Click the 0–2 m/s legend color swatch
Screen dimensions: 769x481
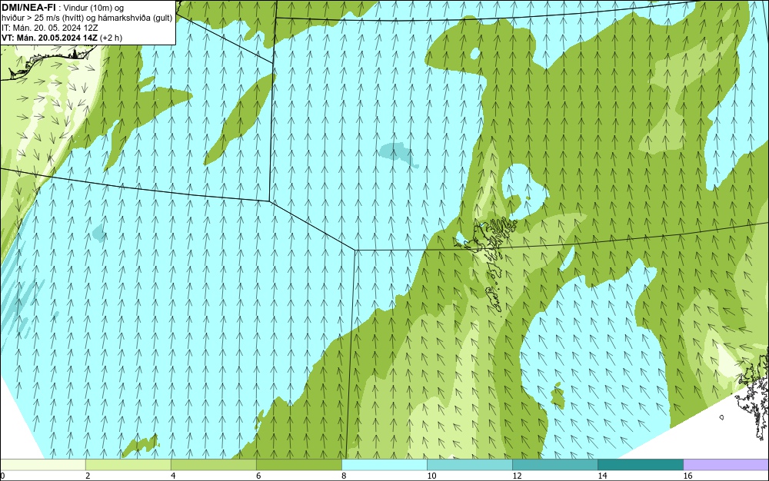[x=42, y=464]
